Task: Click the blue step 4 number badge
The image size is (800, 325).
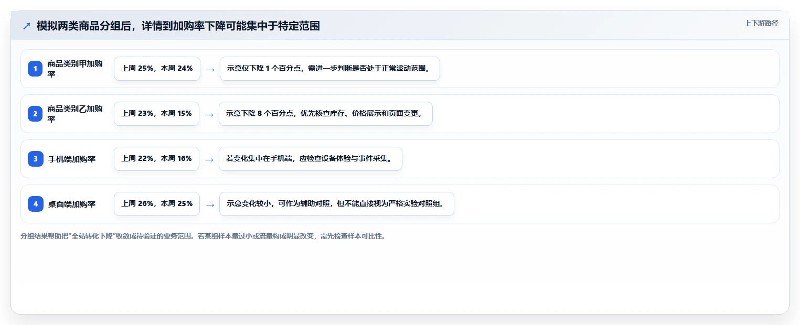Action: pyautogui.click(x=35, y=204)
